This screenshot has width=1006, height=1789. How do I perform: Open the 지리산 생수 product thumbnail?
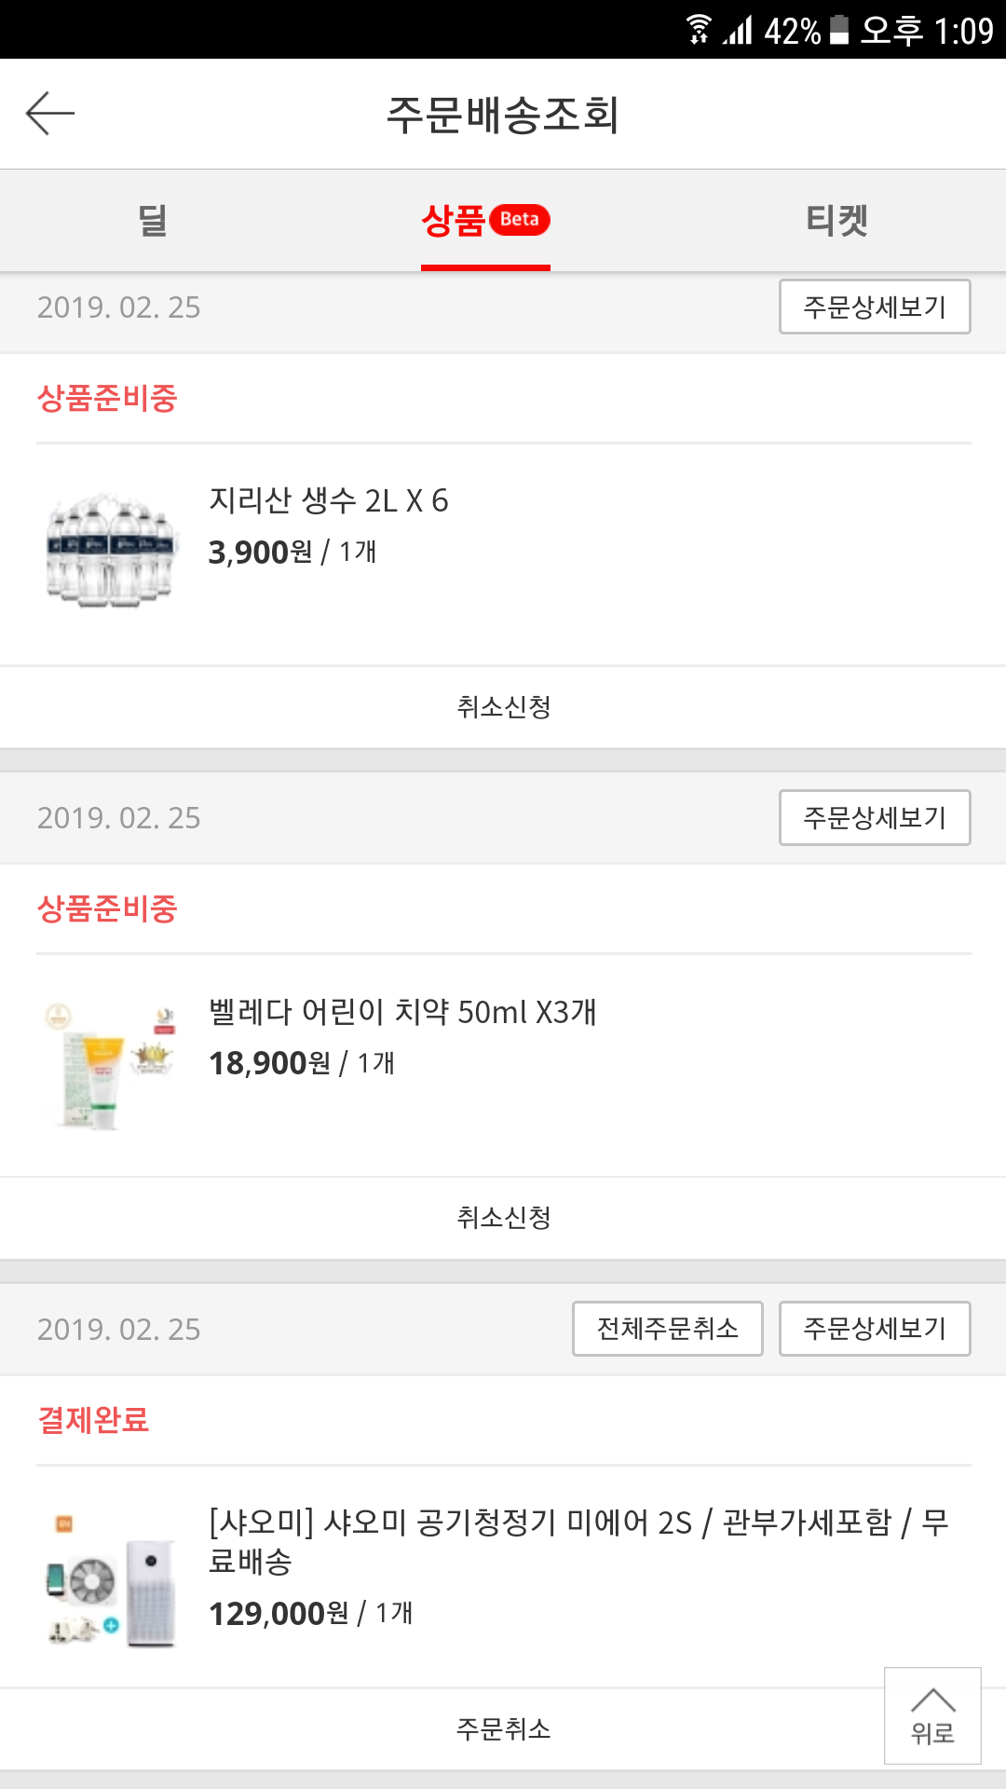point(111,551)
